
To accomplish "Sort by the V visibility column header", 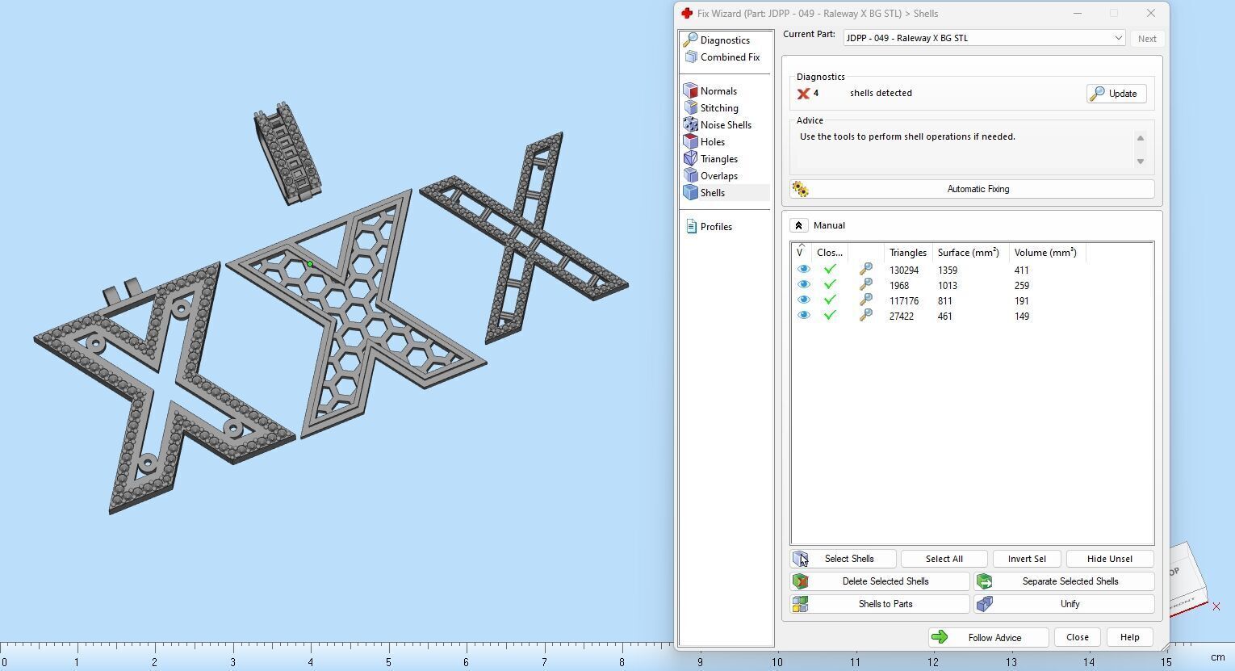I will tap(802, 253).
